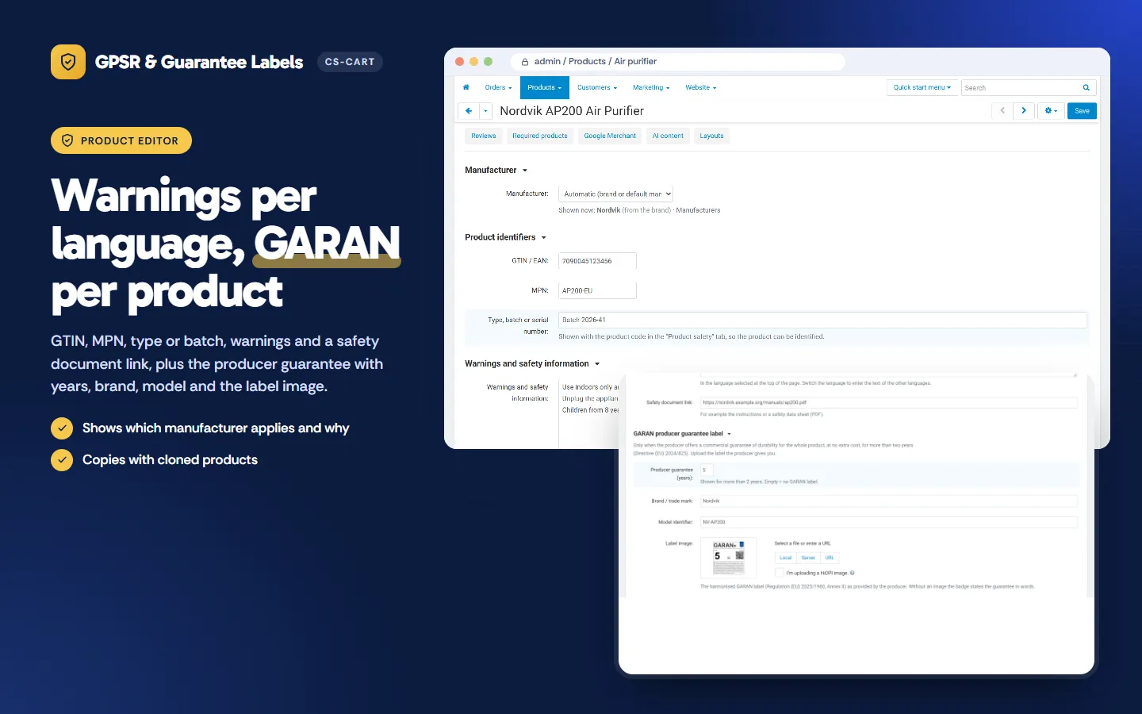Click check icon beside 'Shows which manufacturer applies'
1142x714 pixels.
[62, 428]
